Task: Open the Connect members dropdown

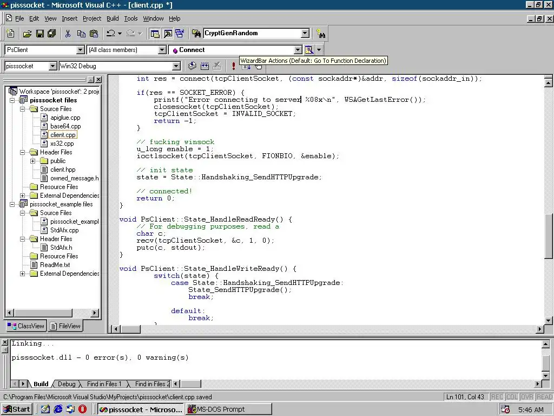Action: pyautogui.click(x=298, y=50)
